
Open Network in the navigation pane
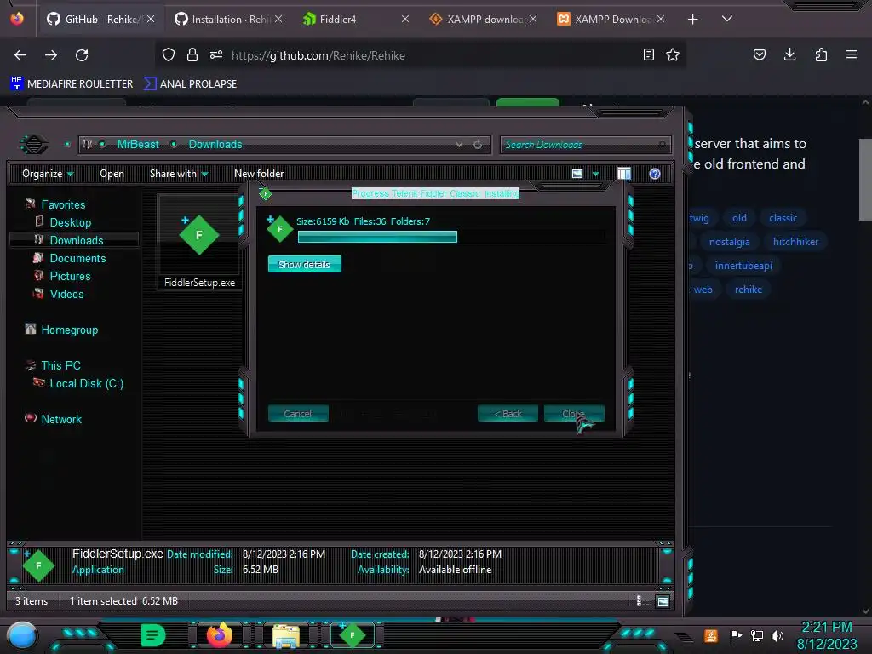coord(61,419)
